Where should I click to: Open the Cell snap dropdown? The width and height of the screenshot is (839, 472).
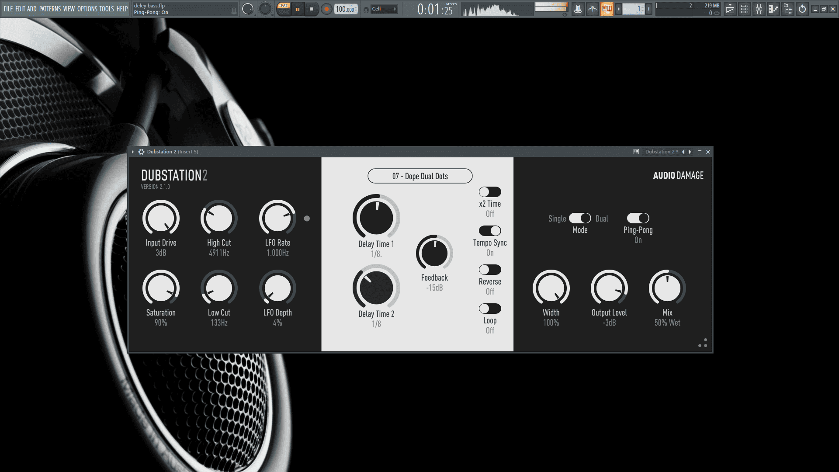point(384,9)
